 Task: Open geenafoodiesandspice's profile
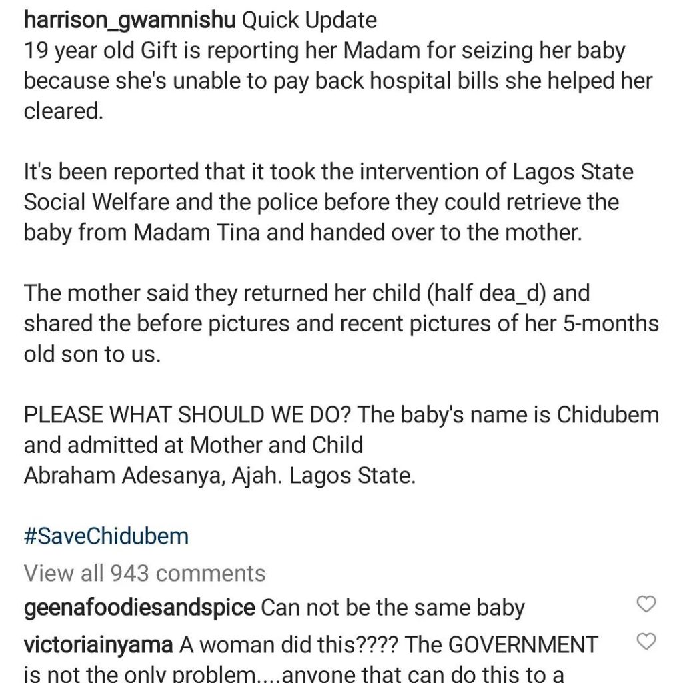(x=139, y=608)
